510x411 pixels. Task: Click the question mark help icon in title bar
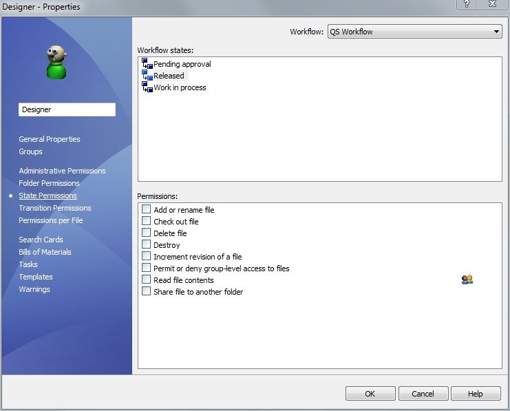[x=467, y=4]
